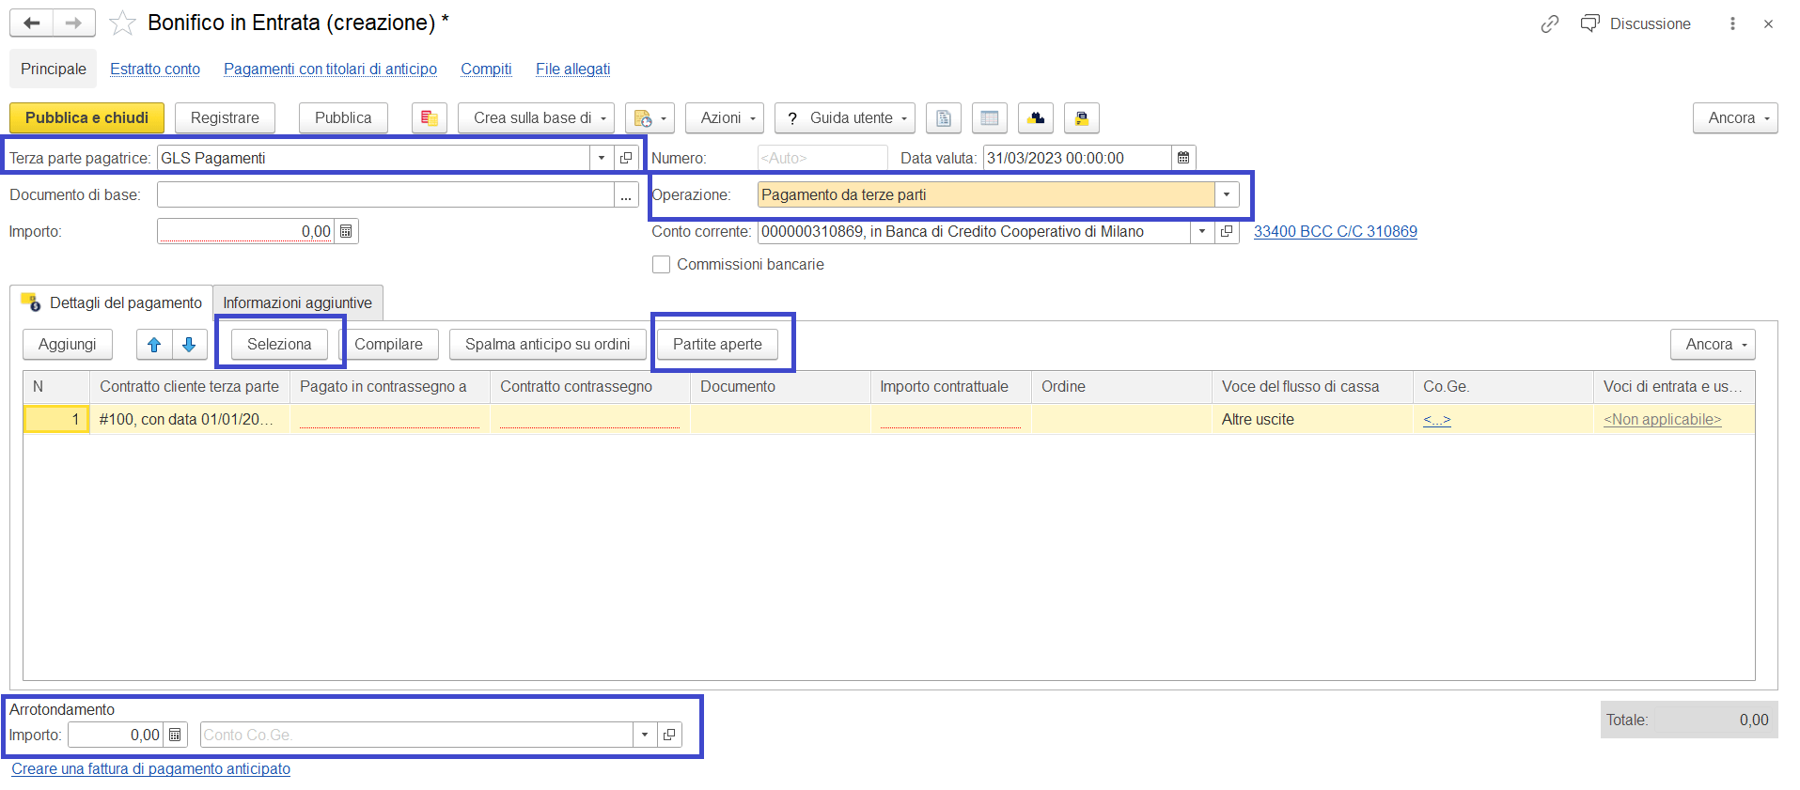The image size is (1800, 790).
Task: Click the Voce del flusso di cassa header
Action: click(1312, 387)
